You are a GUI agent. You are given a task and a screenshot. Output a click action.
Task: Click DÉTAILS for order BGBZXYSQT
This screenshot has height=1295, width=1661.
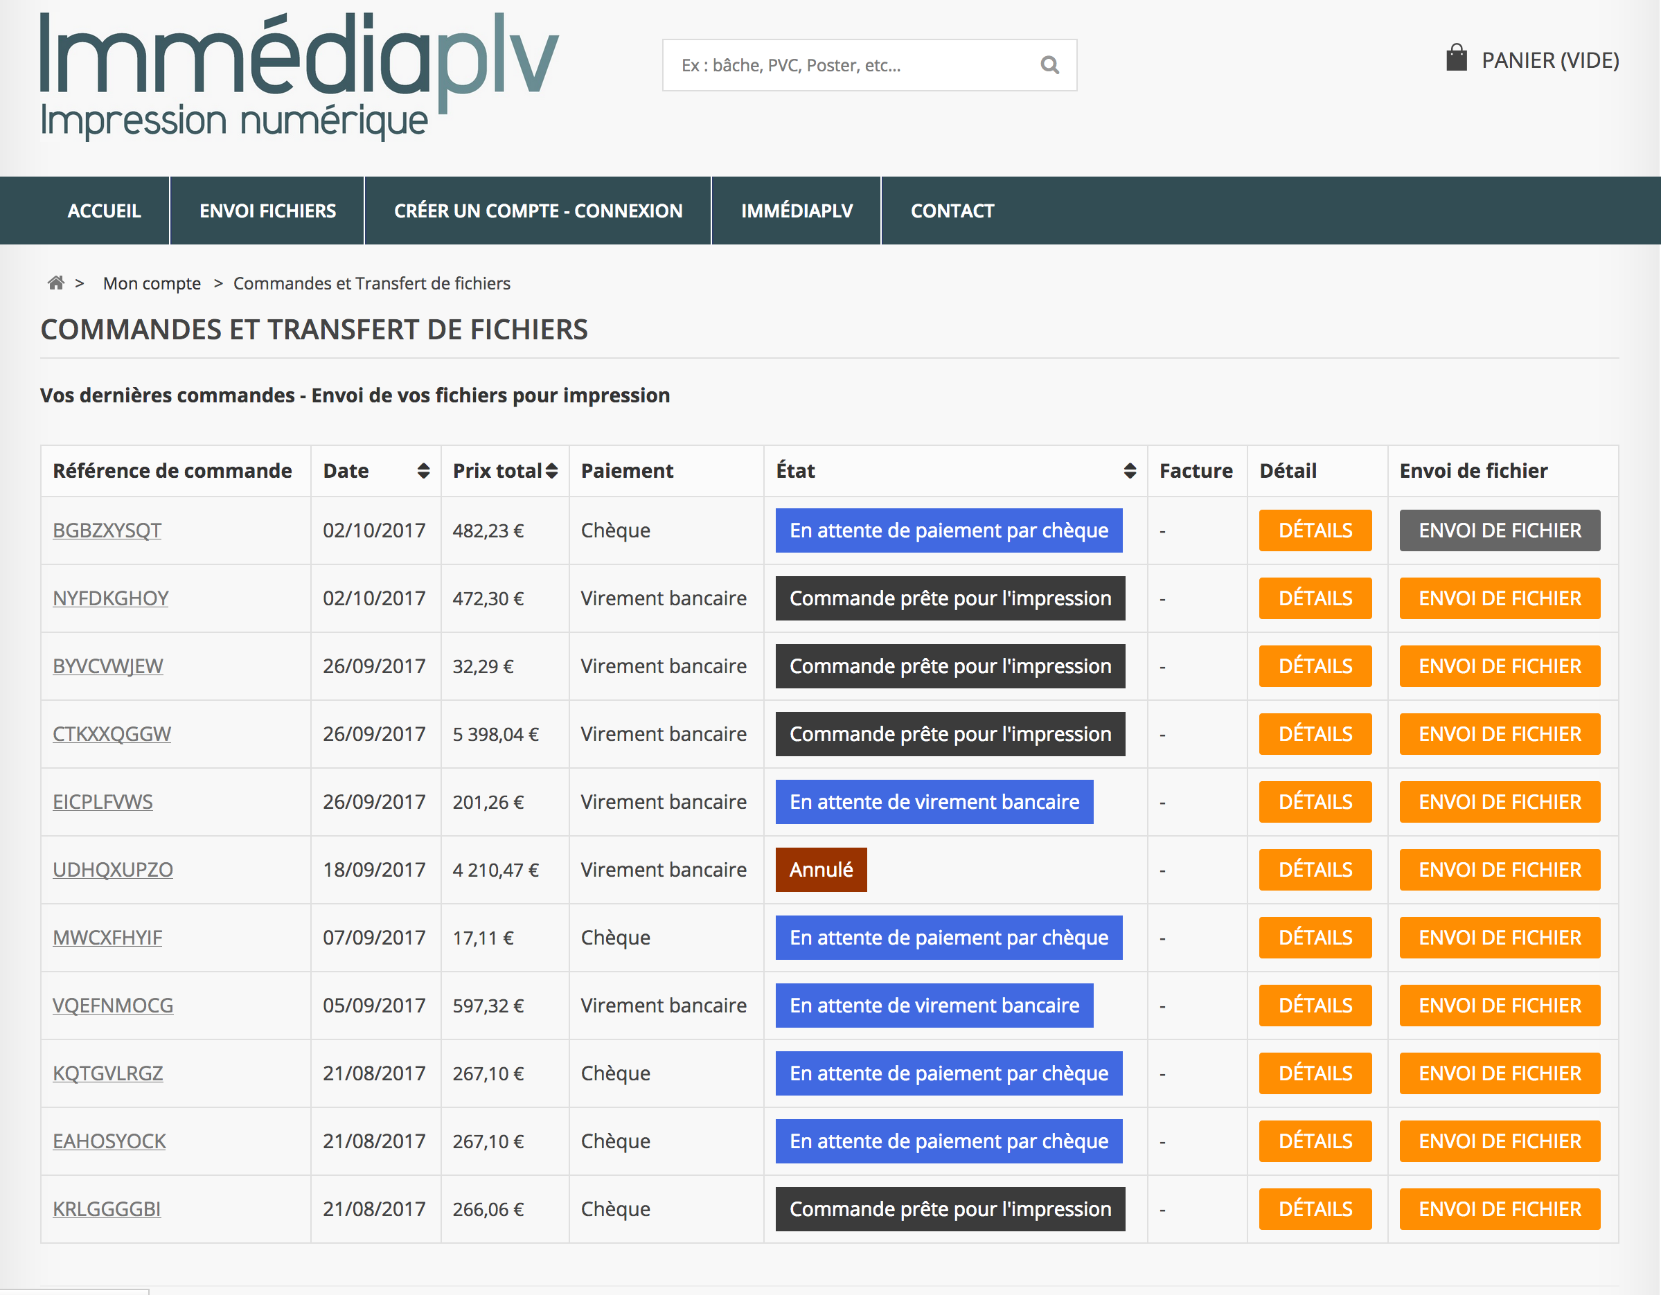click(x=1315, y=530)
